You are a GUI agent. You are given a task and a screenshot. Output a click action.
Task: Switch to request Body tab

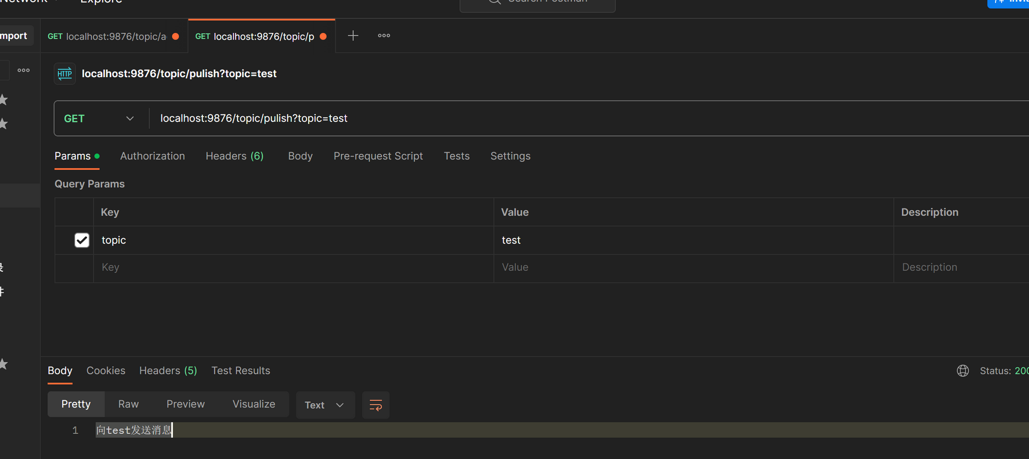point(300,156)
